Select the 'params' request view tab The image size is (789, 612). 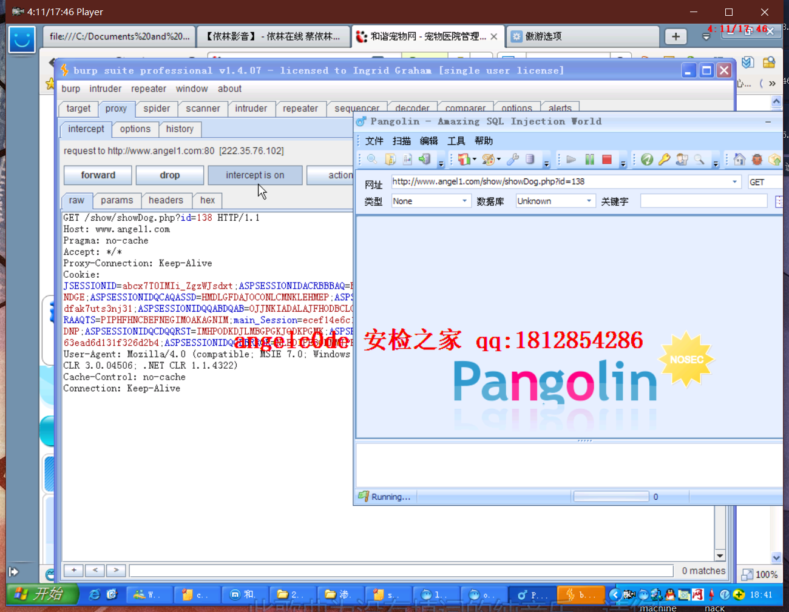[x=117, y=200]
